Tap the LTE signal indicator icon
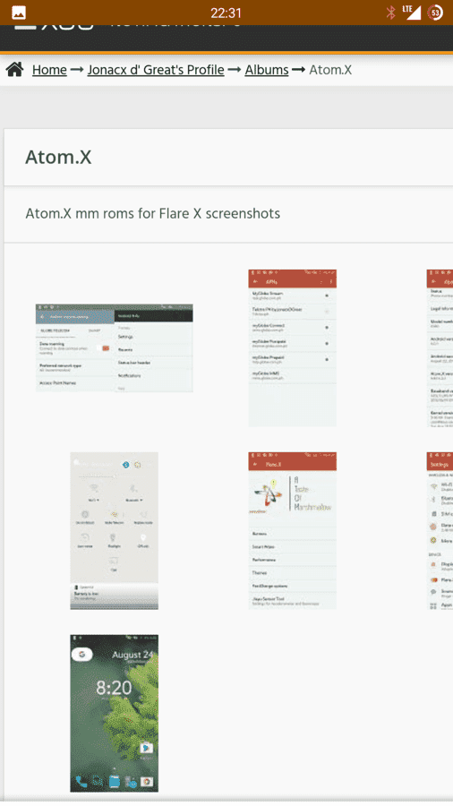Viewport: 453px width, 806px height. point(412,13)
